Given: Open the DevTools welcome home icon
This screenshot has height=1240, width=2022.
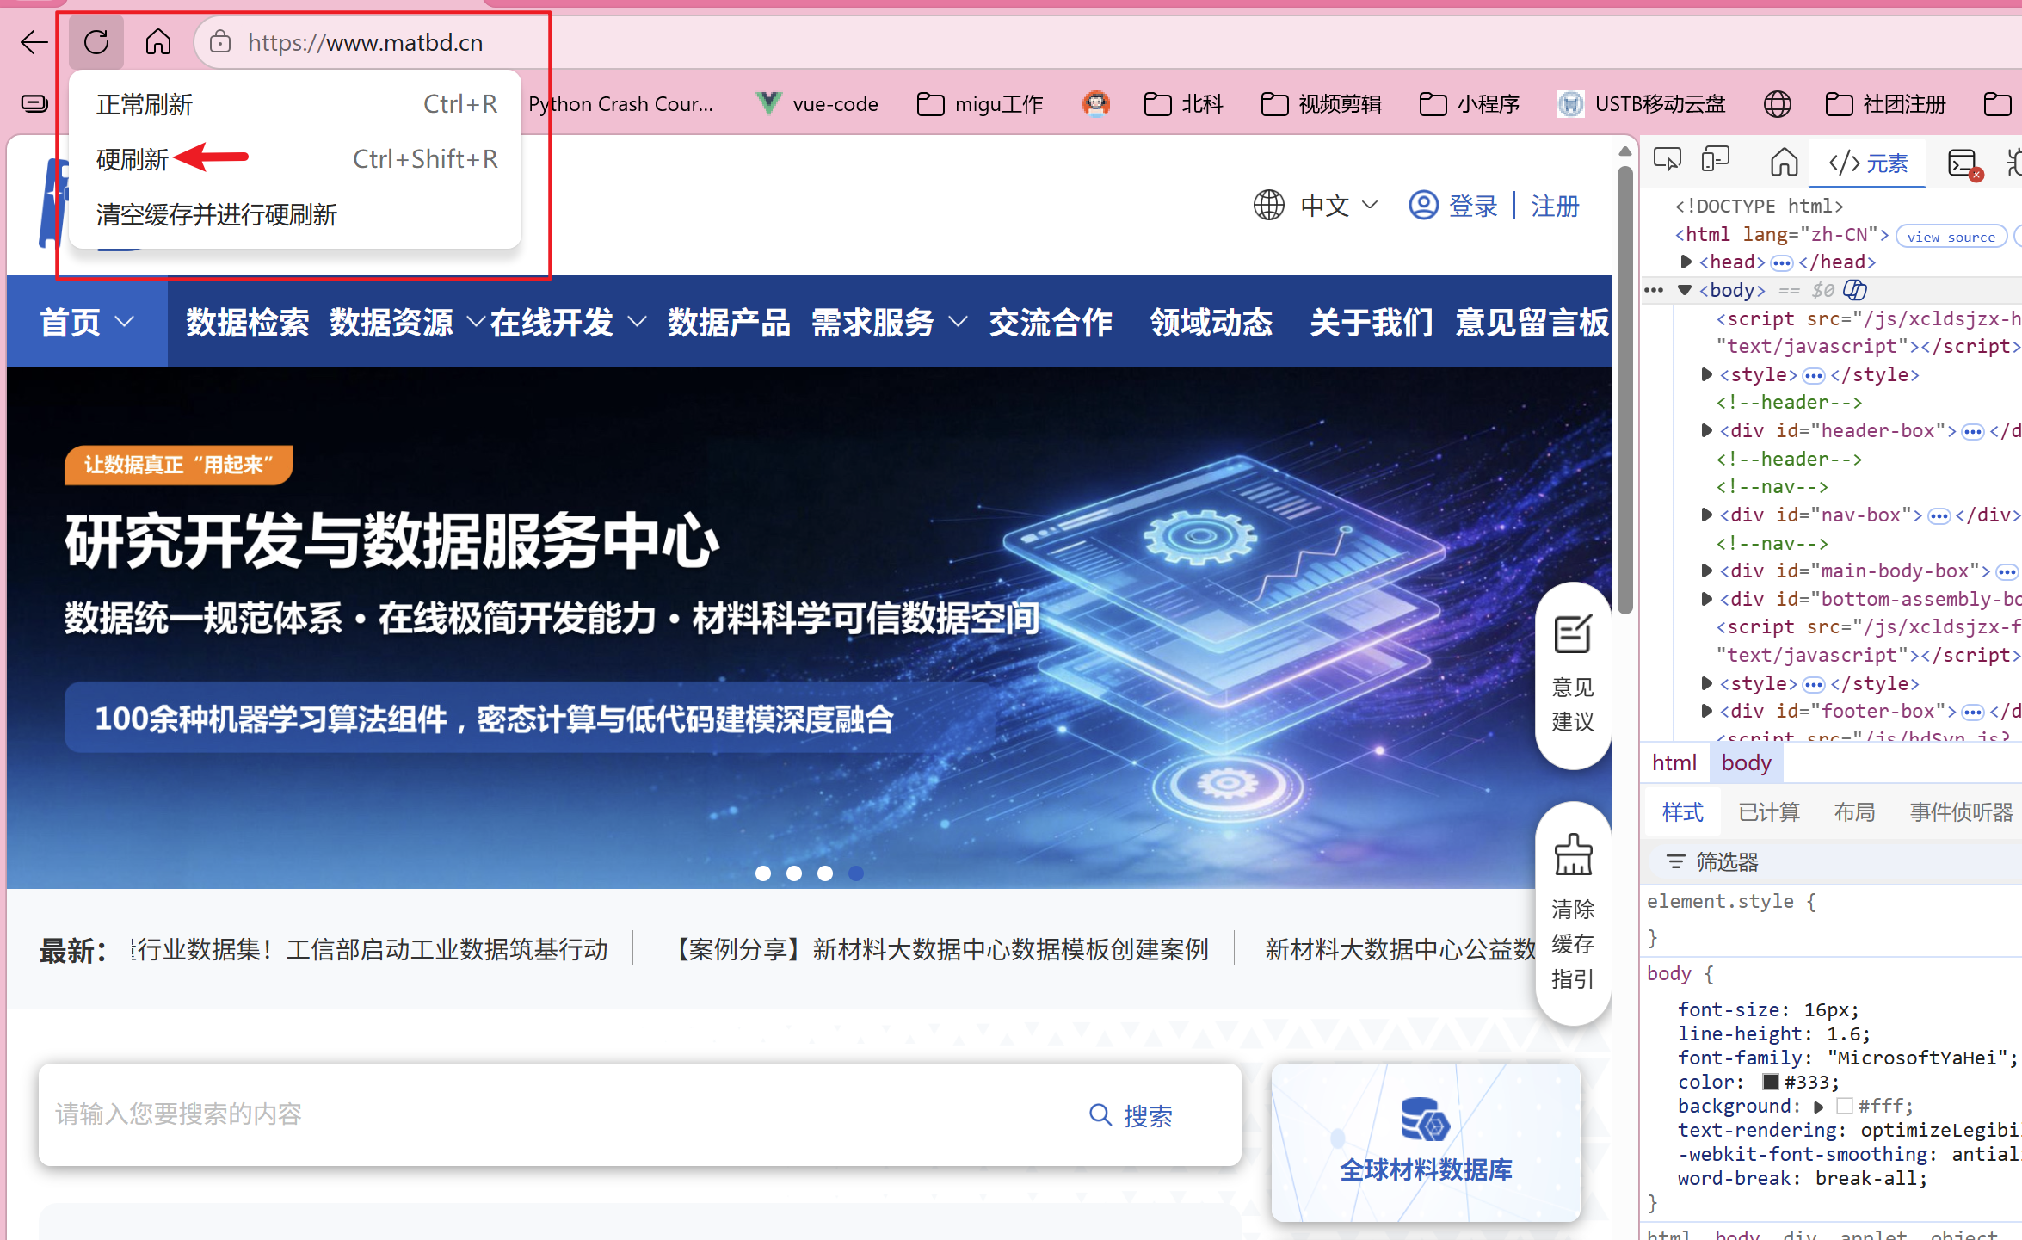Looking at the screenshot, I should (1784, 162).
